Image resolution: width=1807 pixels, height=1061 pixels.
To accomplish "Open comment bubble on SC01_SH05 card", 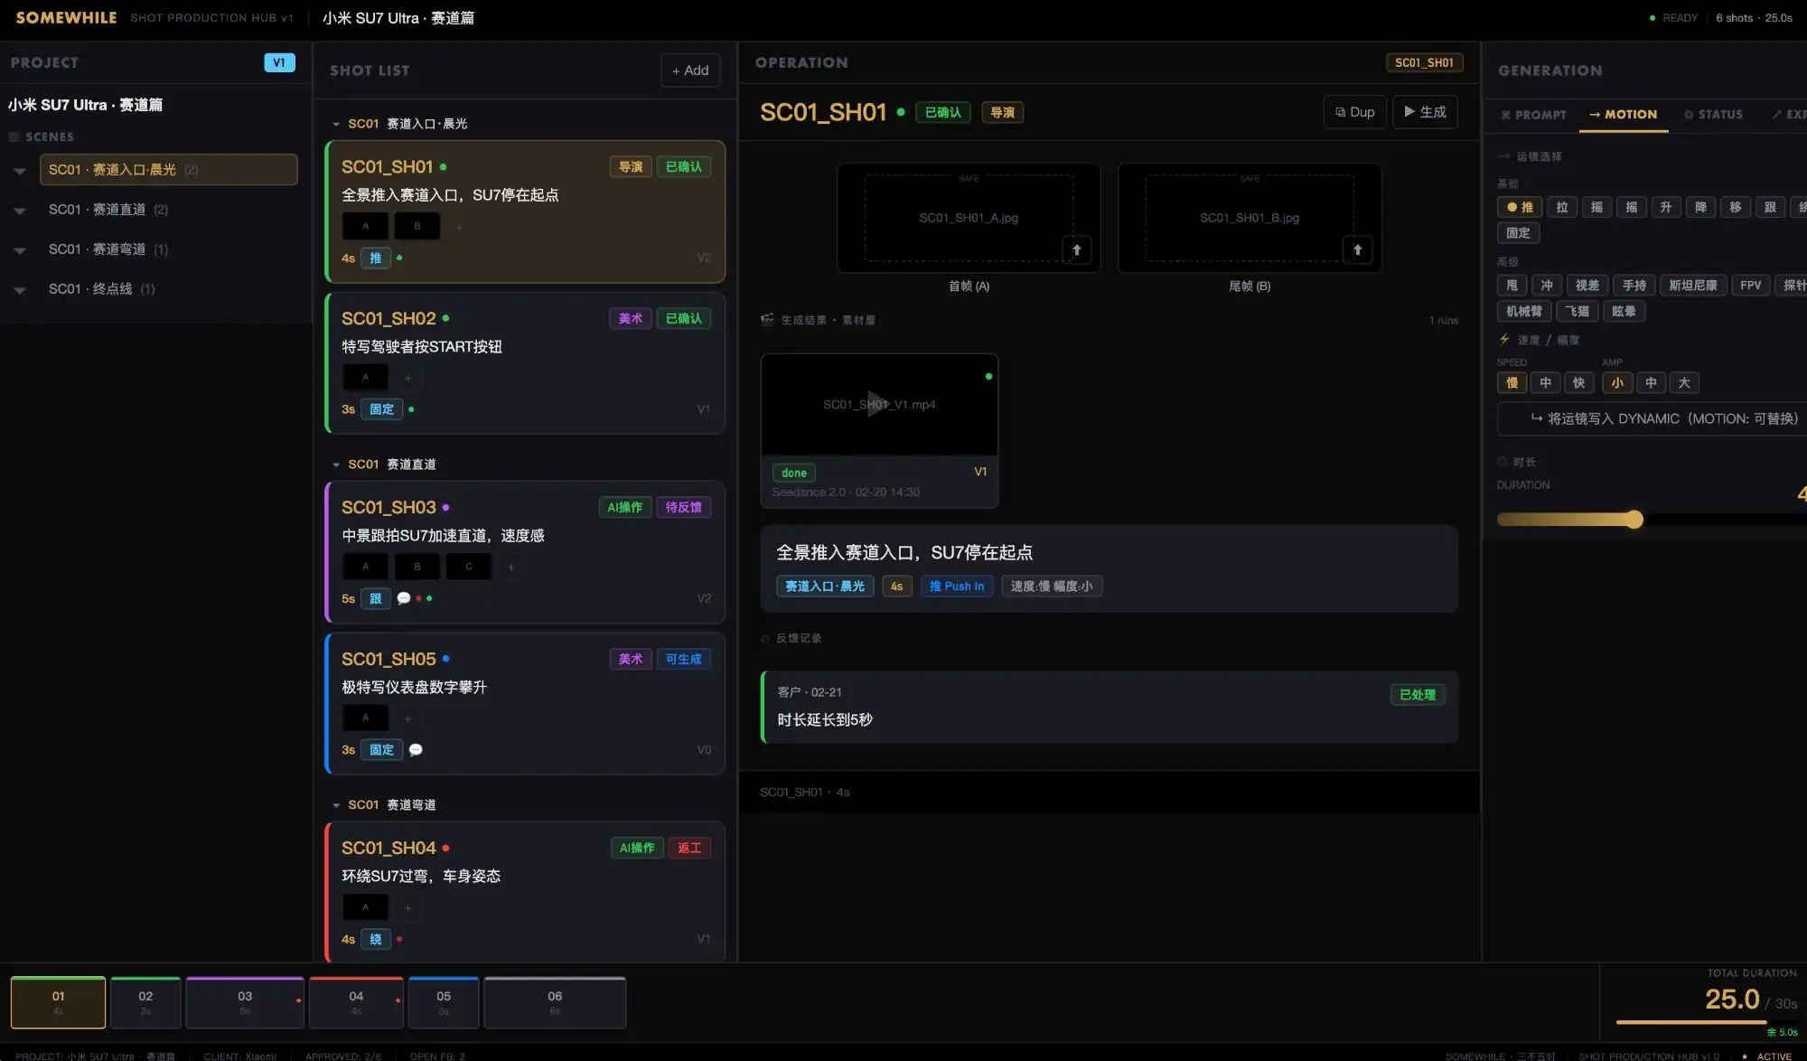I will coord(416,750).
